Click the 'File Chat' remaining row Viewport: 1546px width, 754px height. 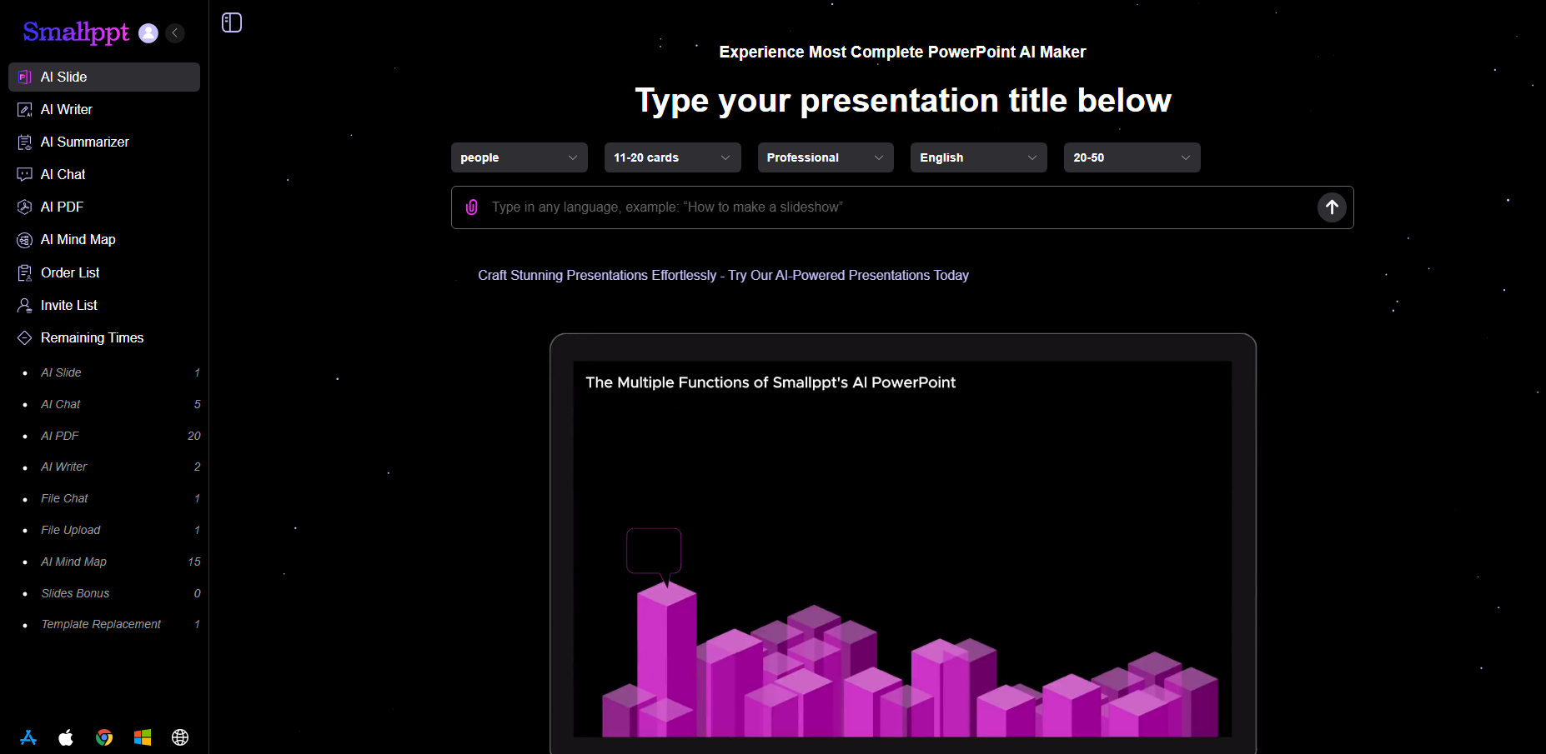112,498
